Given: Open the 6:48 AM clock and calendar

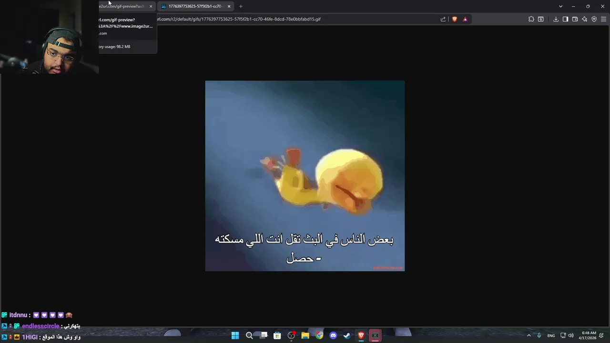Looking at the screenshot, I should (588, 335).
